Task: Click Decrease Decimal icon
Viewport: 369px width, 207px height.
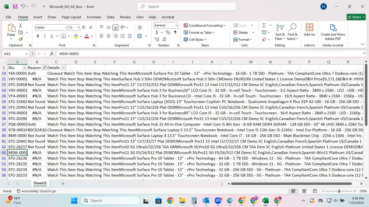Action: pos(164,39)
